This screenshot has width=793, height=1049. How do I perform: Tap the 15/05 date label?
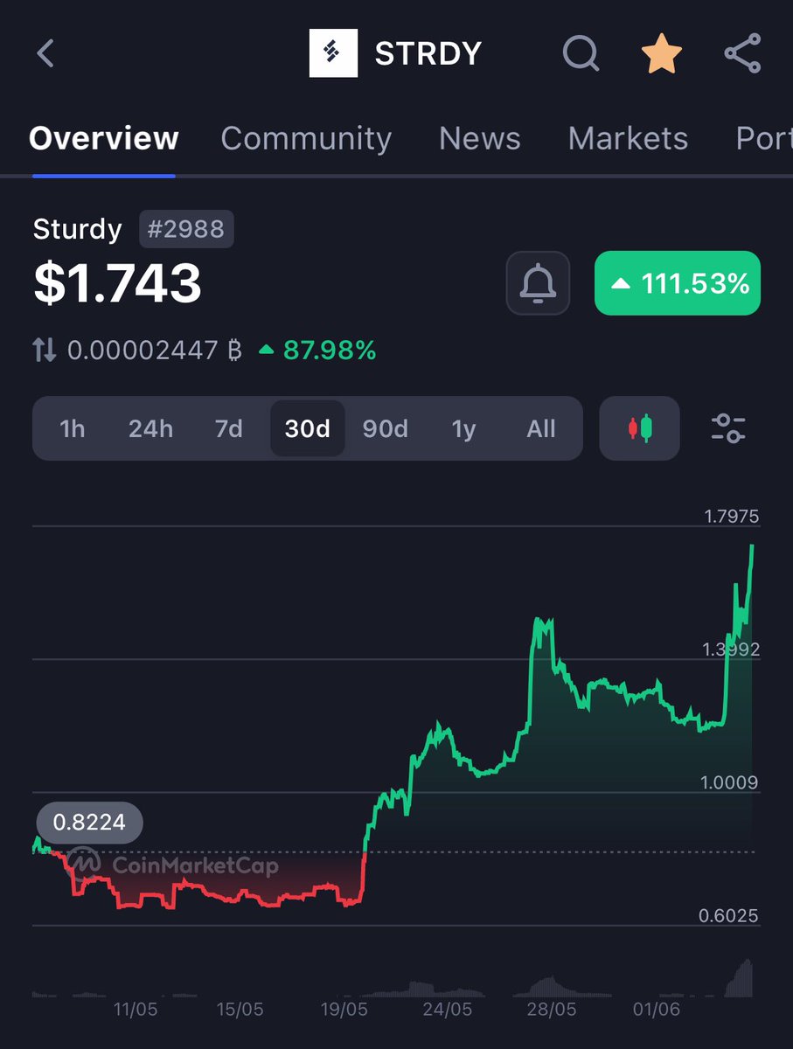click(240, 1009)
